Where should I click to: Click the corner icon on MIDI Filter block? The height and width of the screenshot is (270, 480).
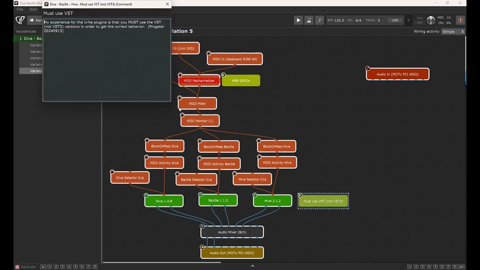(180, 98)
